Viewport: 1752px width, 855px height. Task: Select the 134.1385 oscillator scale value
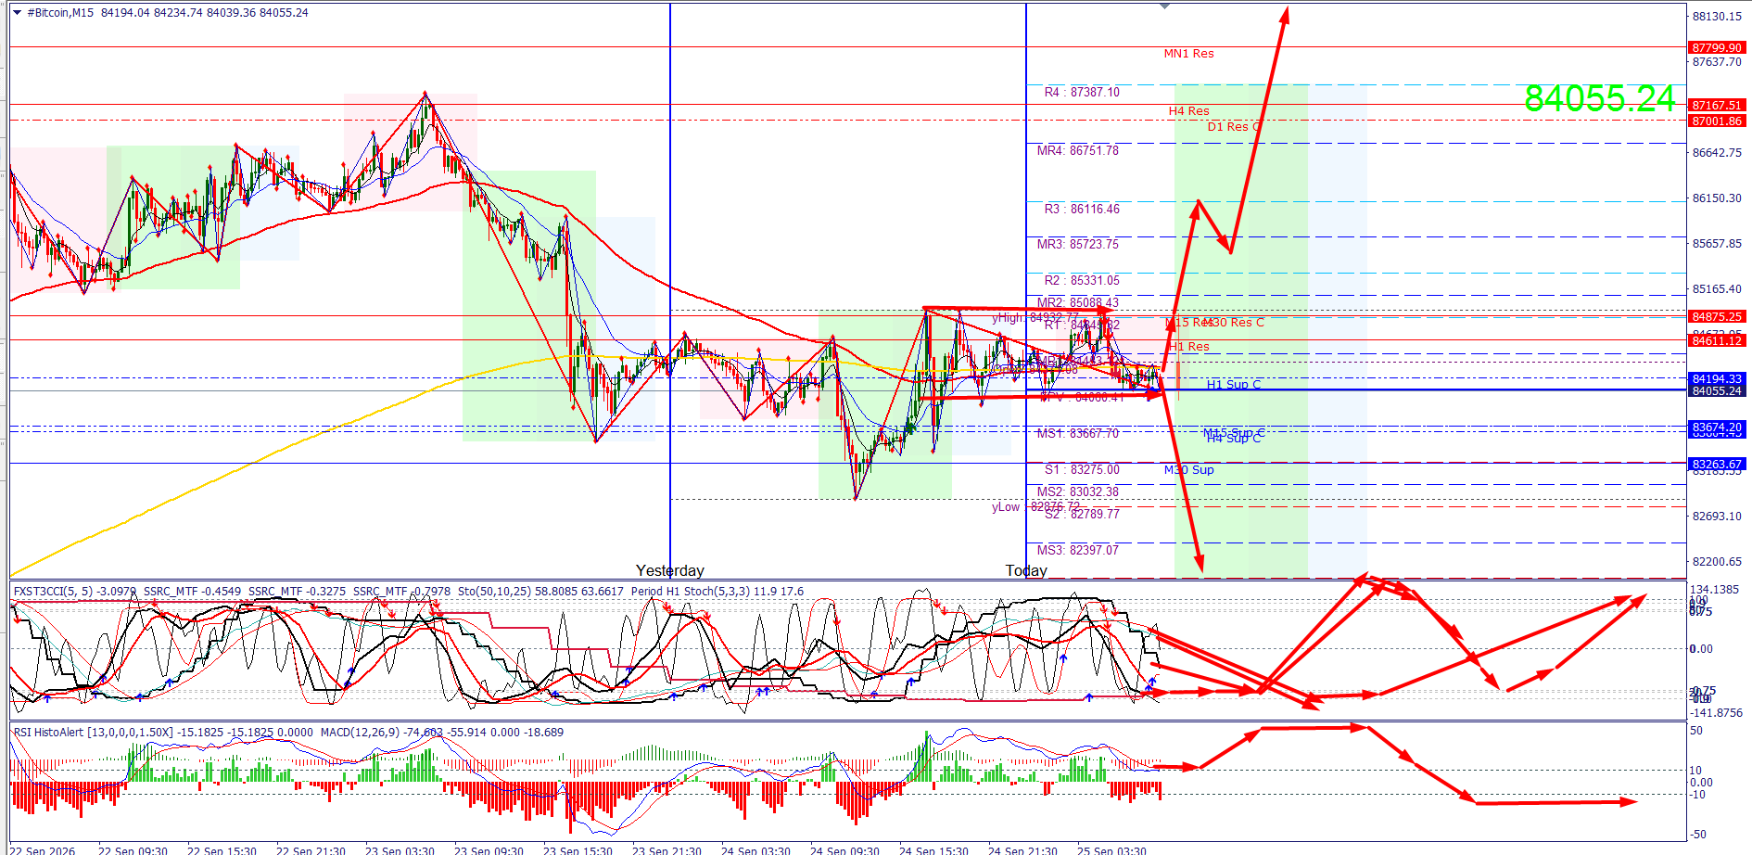click(x=1715, y=589)
